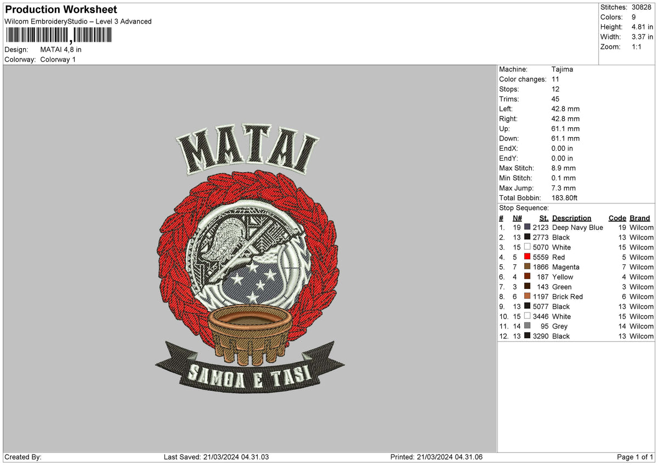Select the Wilcom EmbroideryStudio Level 3 Advanced text
Image resolution: width=658 pixels, height=465 pixels.
(x=78, y=21)
